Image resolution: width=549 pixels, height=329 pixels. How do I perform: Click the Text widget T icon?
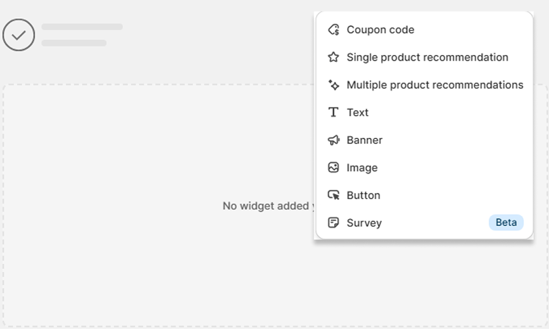[334, 112]
